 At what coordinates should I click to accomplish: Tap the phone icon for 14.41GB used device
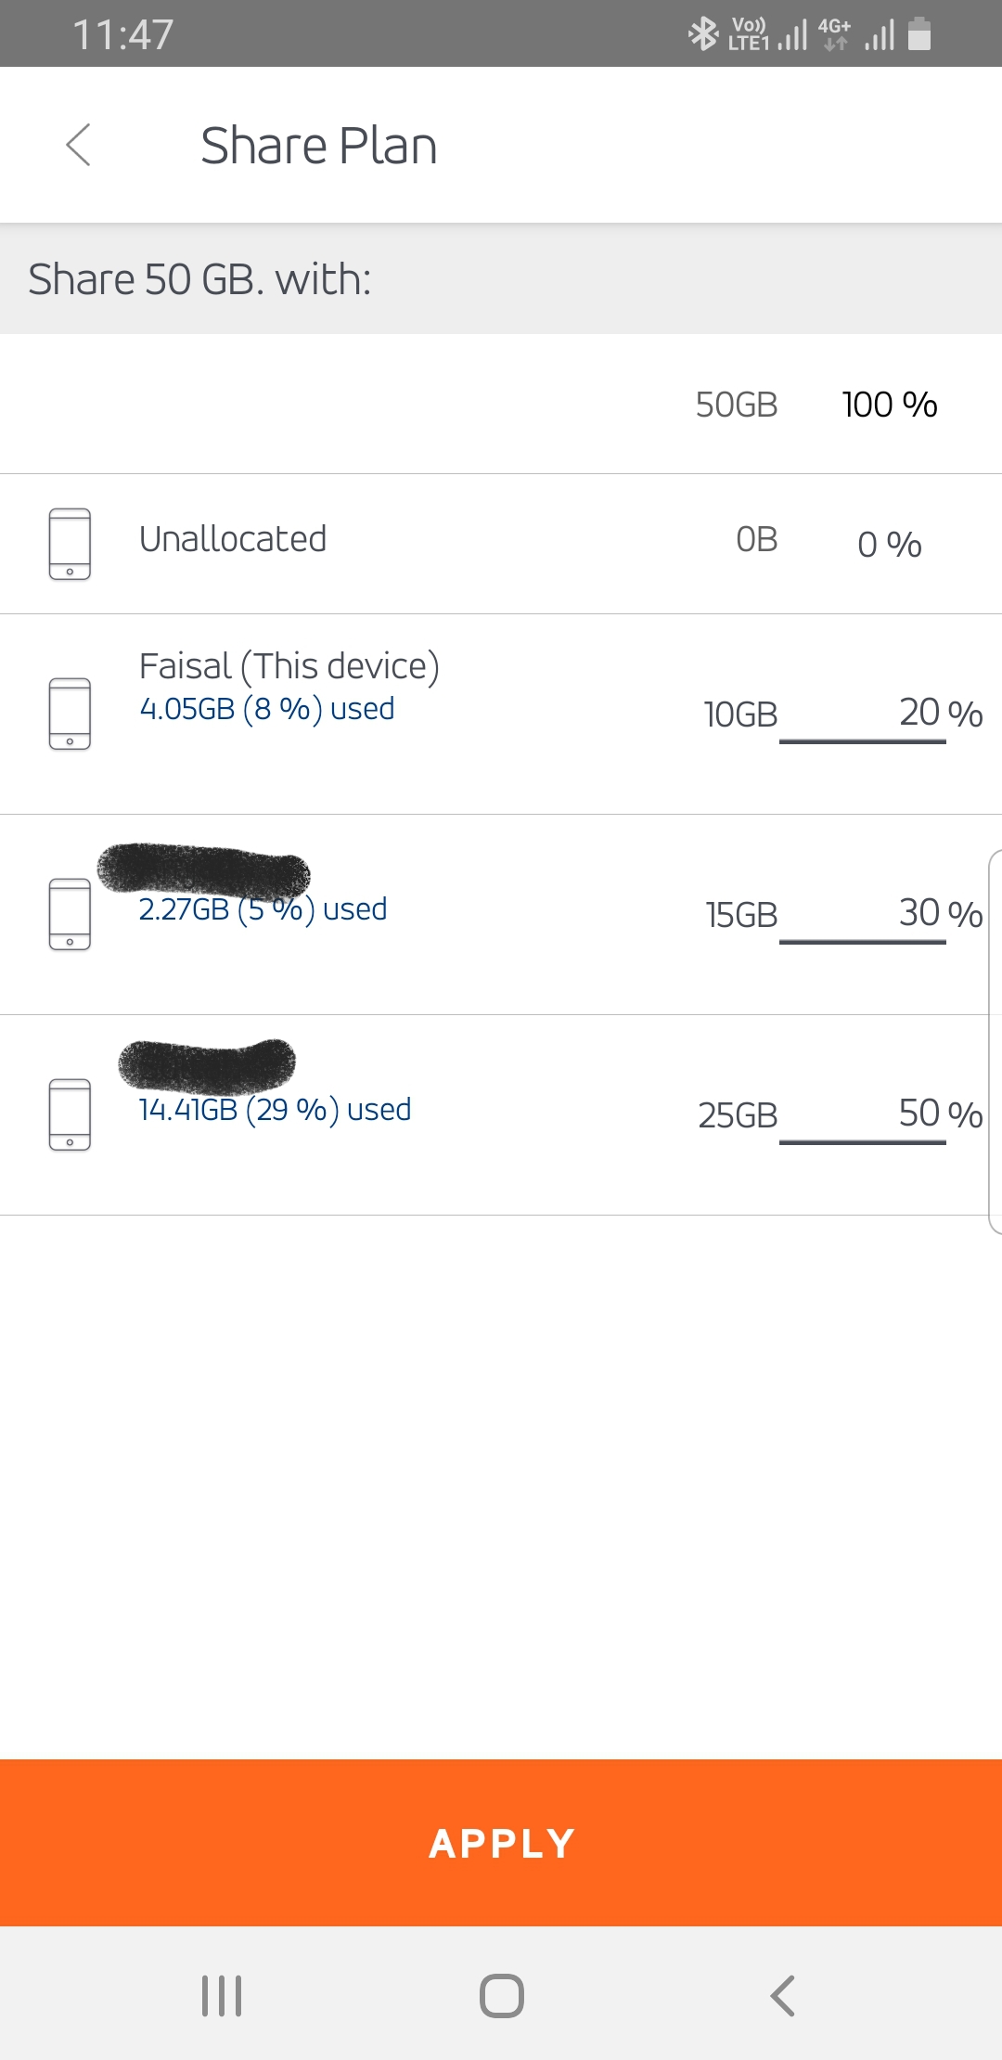70,1114
